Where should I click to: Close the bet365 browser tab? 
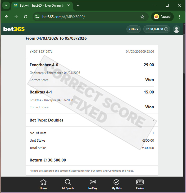[x=69, y=5]
